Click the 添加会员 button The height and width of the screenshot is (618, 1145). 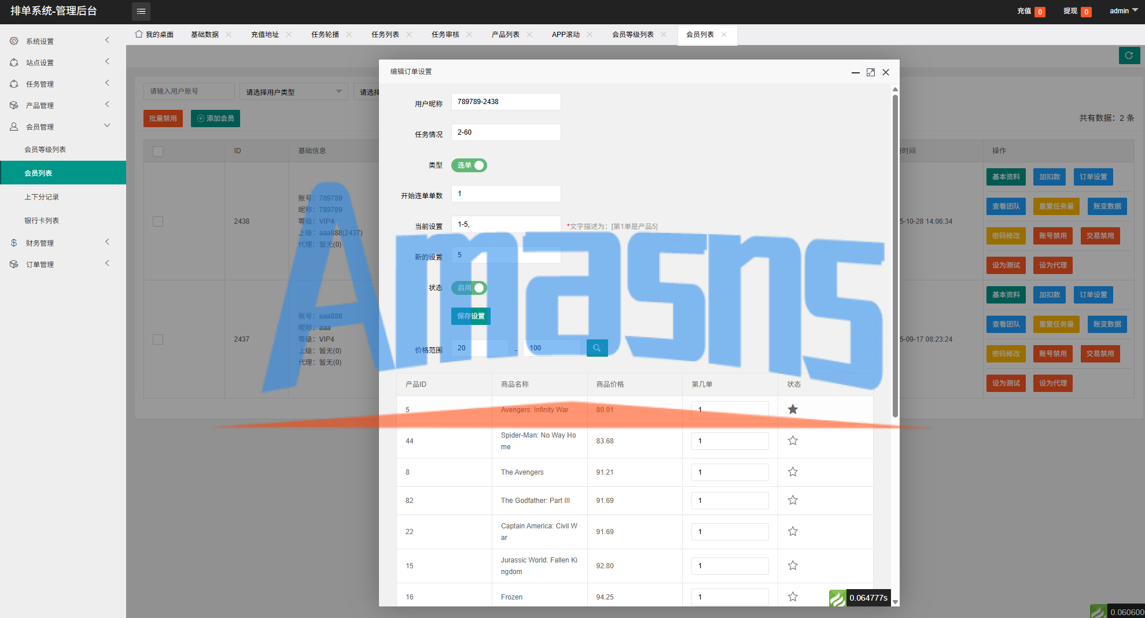click(x=215, y=119)
